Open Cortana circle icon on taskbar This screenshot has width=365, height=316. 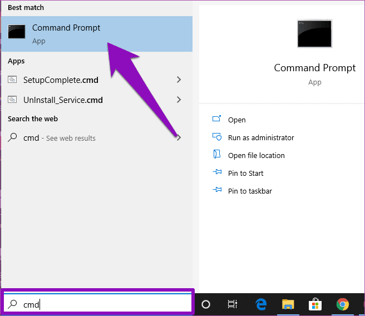coord(206,304)
